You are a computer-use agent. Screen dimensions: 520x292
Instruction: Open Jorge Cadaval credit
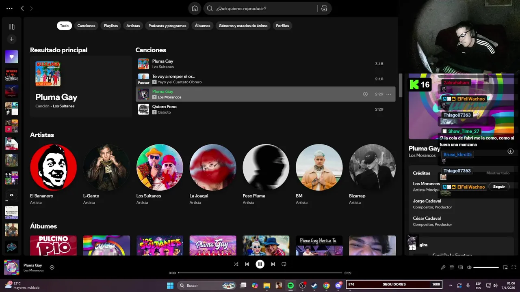click(427, 201)
